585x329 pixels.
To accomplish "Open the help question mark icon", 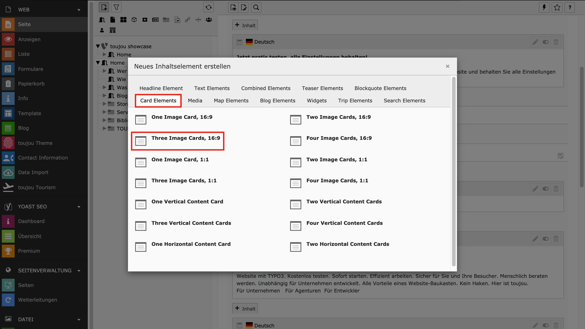I will click(x=570, y=7).
